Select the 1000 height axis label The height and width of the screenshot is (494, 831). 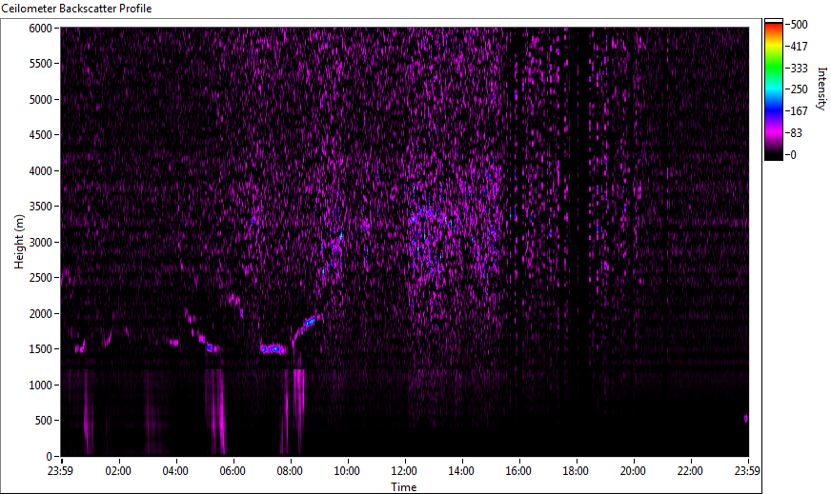tap(40, 386)
